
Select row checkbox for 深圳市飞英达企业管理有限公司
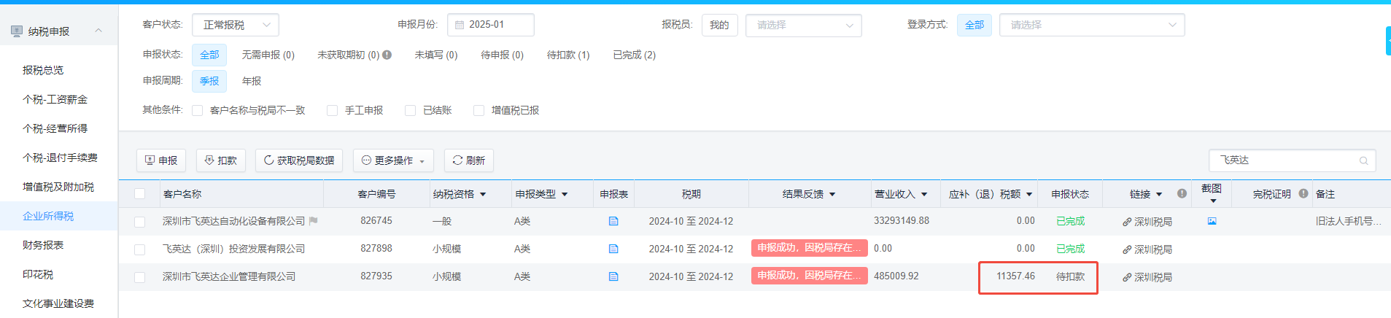click(x=140, y=277)
